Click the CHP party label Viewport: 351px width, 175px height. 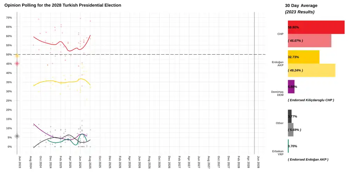tap(280, 34)
